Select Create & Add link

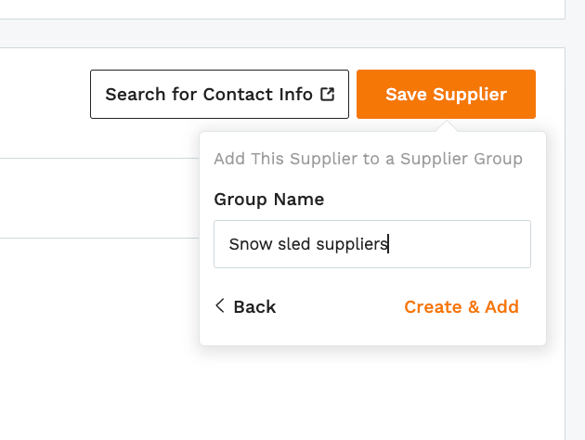point(461,307)
